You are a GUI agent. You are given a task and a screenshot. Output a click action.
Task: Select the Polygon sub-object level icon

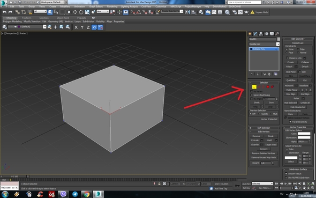(268, 87)
